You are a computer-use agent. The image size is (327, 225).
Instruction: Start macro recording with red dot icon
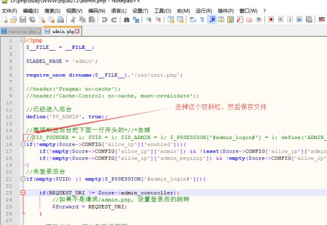[271, 19]
